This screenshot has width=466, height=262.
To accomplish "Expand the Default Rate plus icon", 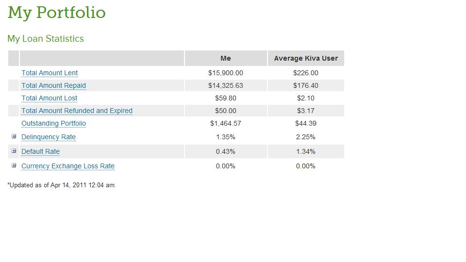I will (14, 151).
